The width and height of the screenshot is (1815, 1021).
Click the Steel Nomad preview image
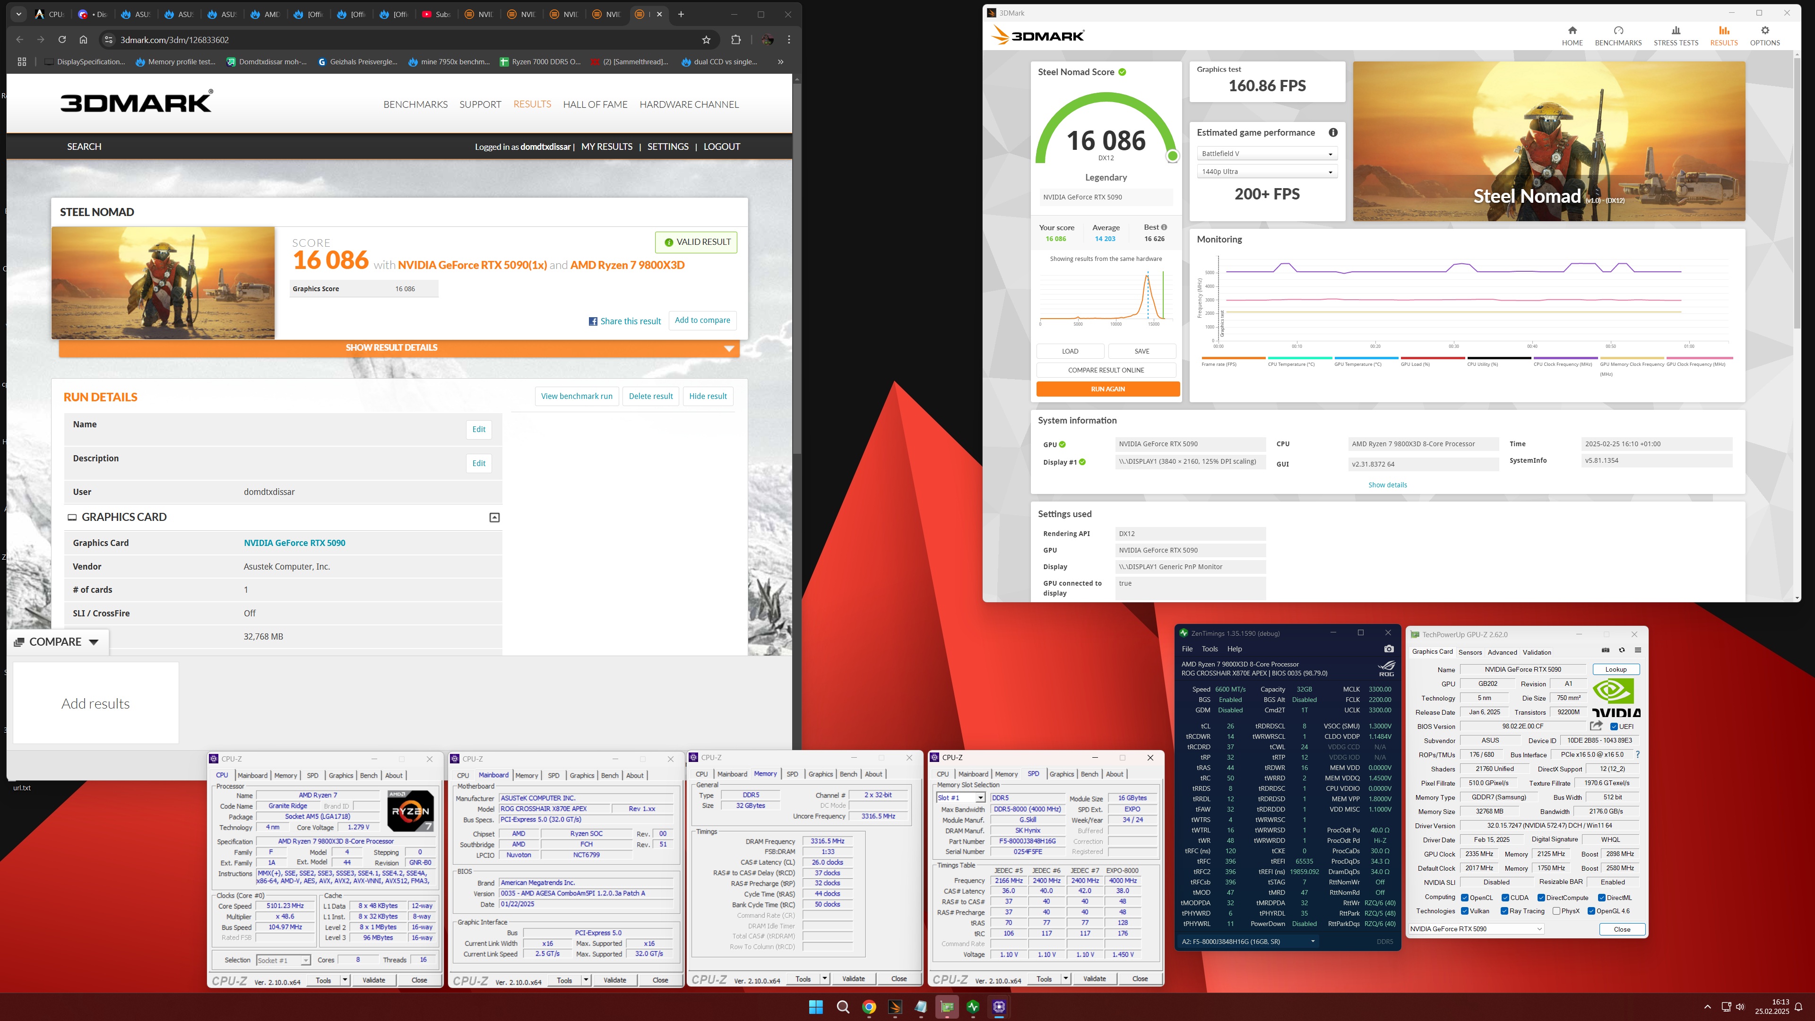[x=1549, y=141]
